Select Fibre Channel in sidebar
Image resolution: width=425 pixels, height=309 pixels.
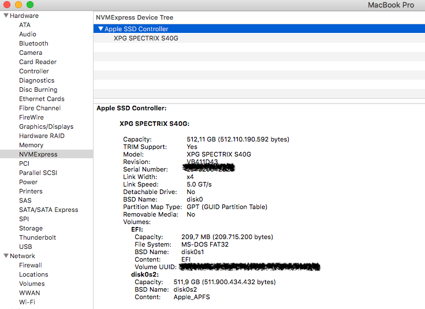pyautogui.click(x=40, y=108)
